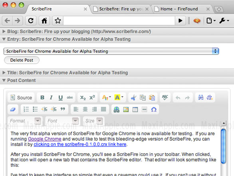Click the Delete Post button
The image size is (234, 176).
tap(22, 60)
